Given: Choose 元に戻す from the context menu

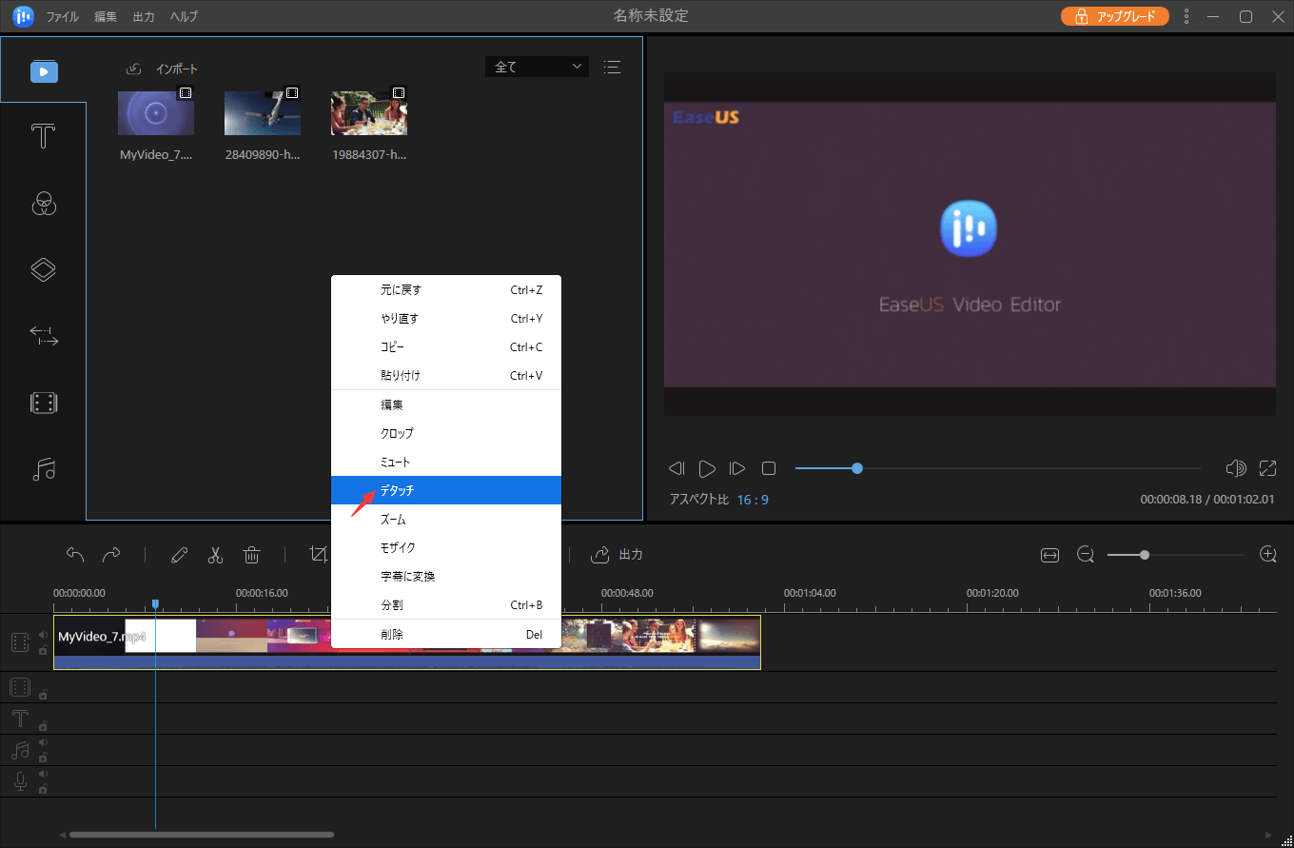Looking at the screenshot, I should point(446,290).
